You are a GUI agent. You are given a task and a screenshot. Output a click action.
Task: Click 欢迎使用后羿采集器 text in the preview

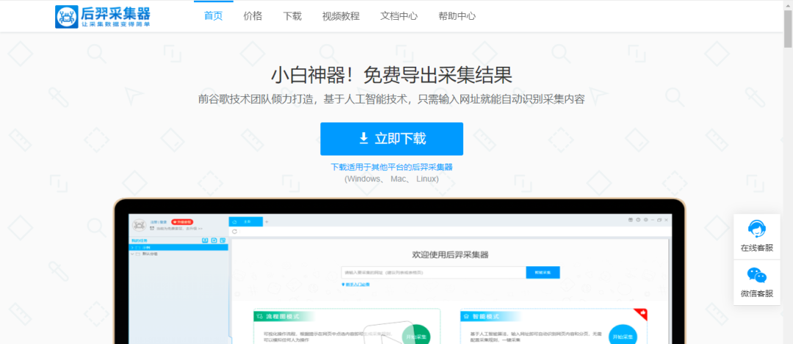450,254
